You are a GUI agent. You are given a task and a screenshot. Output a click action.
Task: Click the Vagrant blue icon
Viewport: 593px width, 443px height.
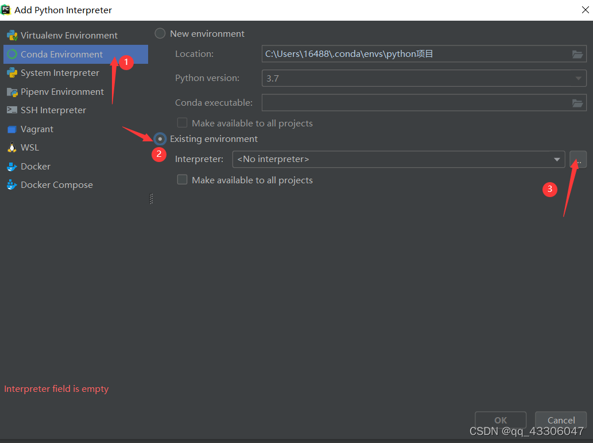(x=12, y=129)
